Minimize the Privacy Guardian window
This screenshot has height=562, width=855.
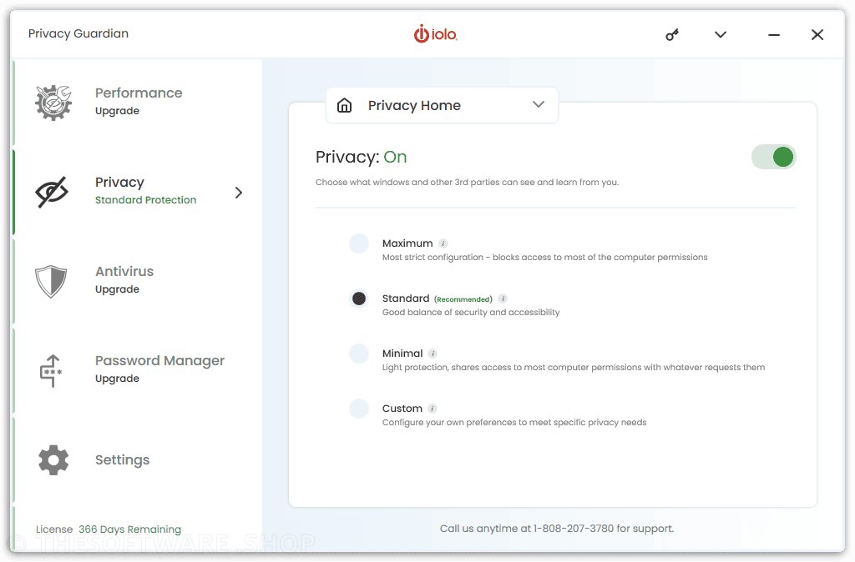(x=774, y=35)
